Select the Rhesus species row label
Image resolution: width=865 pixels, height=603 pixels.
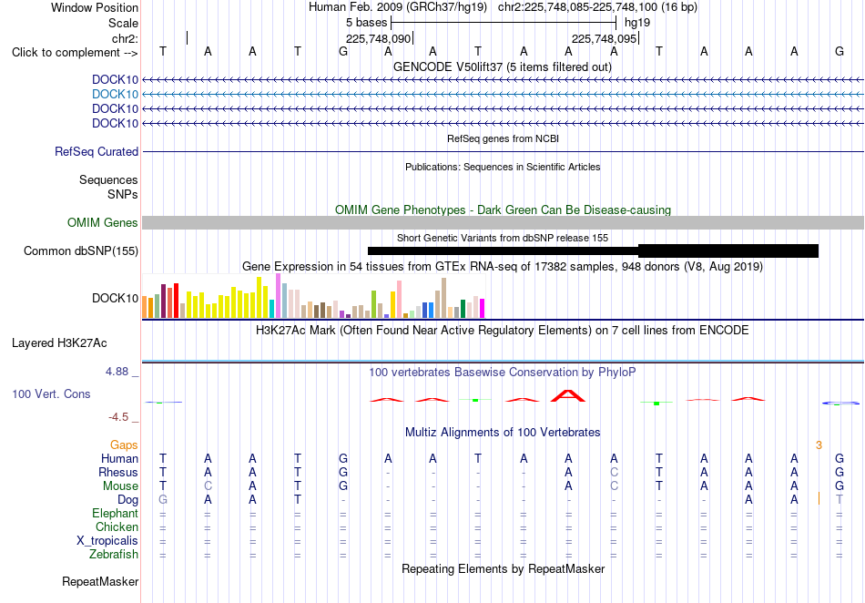pos(118,472)
